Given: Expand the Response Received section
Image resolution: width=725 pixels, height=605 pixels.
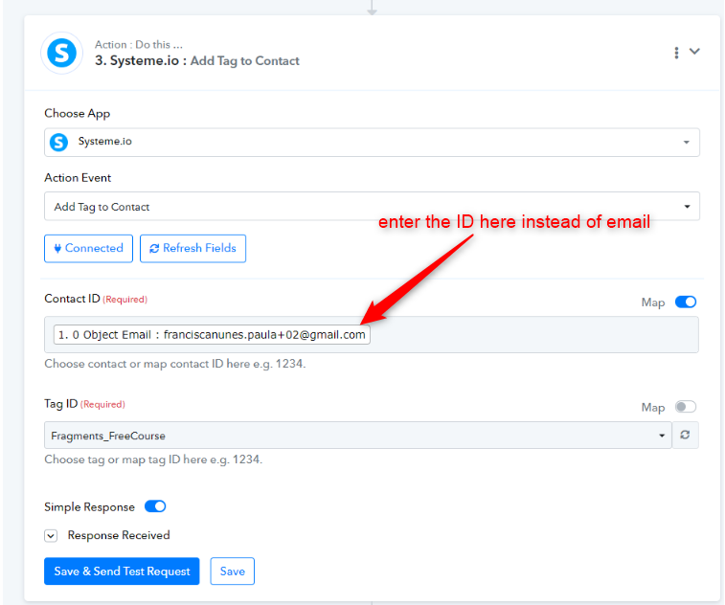Looking at the screenshot, I should pyautogui.click(x=51, y=536).
